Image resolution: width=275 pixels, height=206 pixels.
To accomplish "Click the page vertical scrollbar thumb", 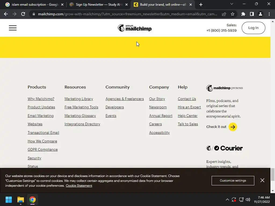I will 273,174.
